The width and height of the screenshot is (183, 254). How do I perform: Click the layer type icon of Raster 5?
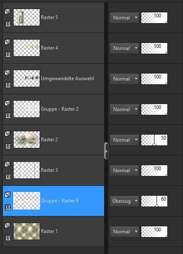pyautogui.click(x=7, y=11)
